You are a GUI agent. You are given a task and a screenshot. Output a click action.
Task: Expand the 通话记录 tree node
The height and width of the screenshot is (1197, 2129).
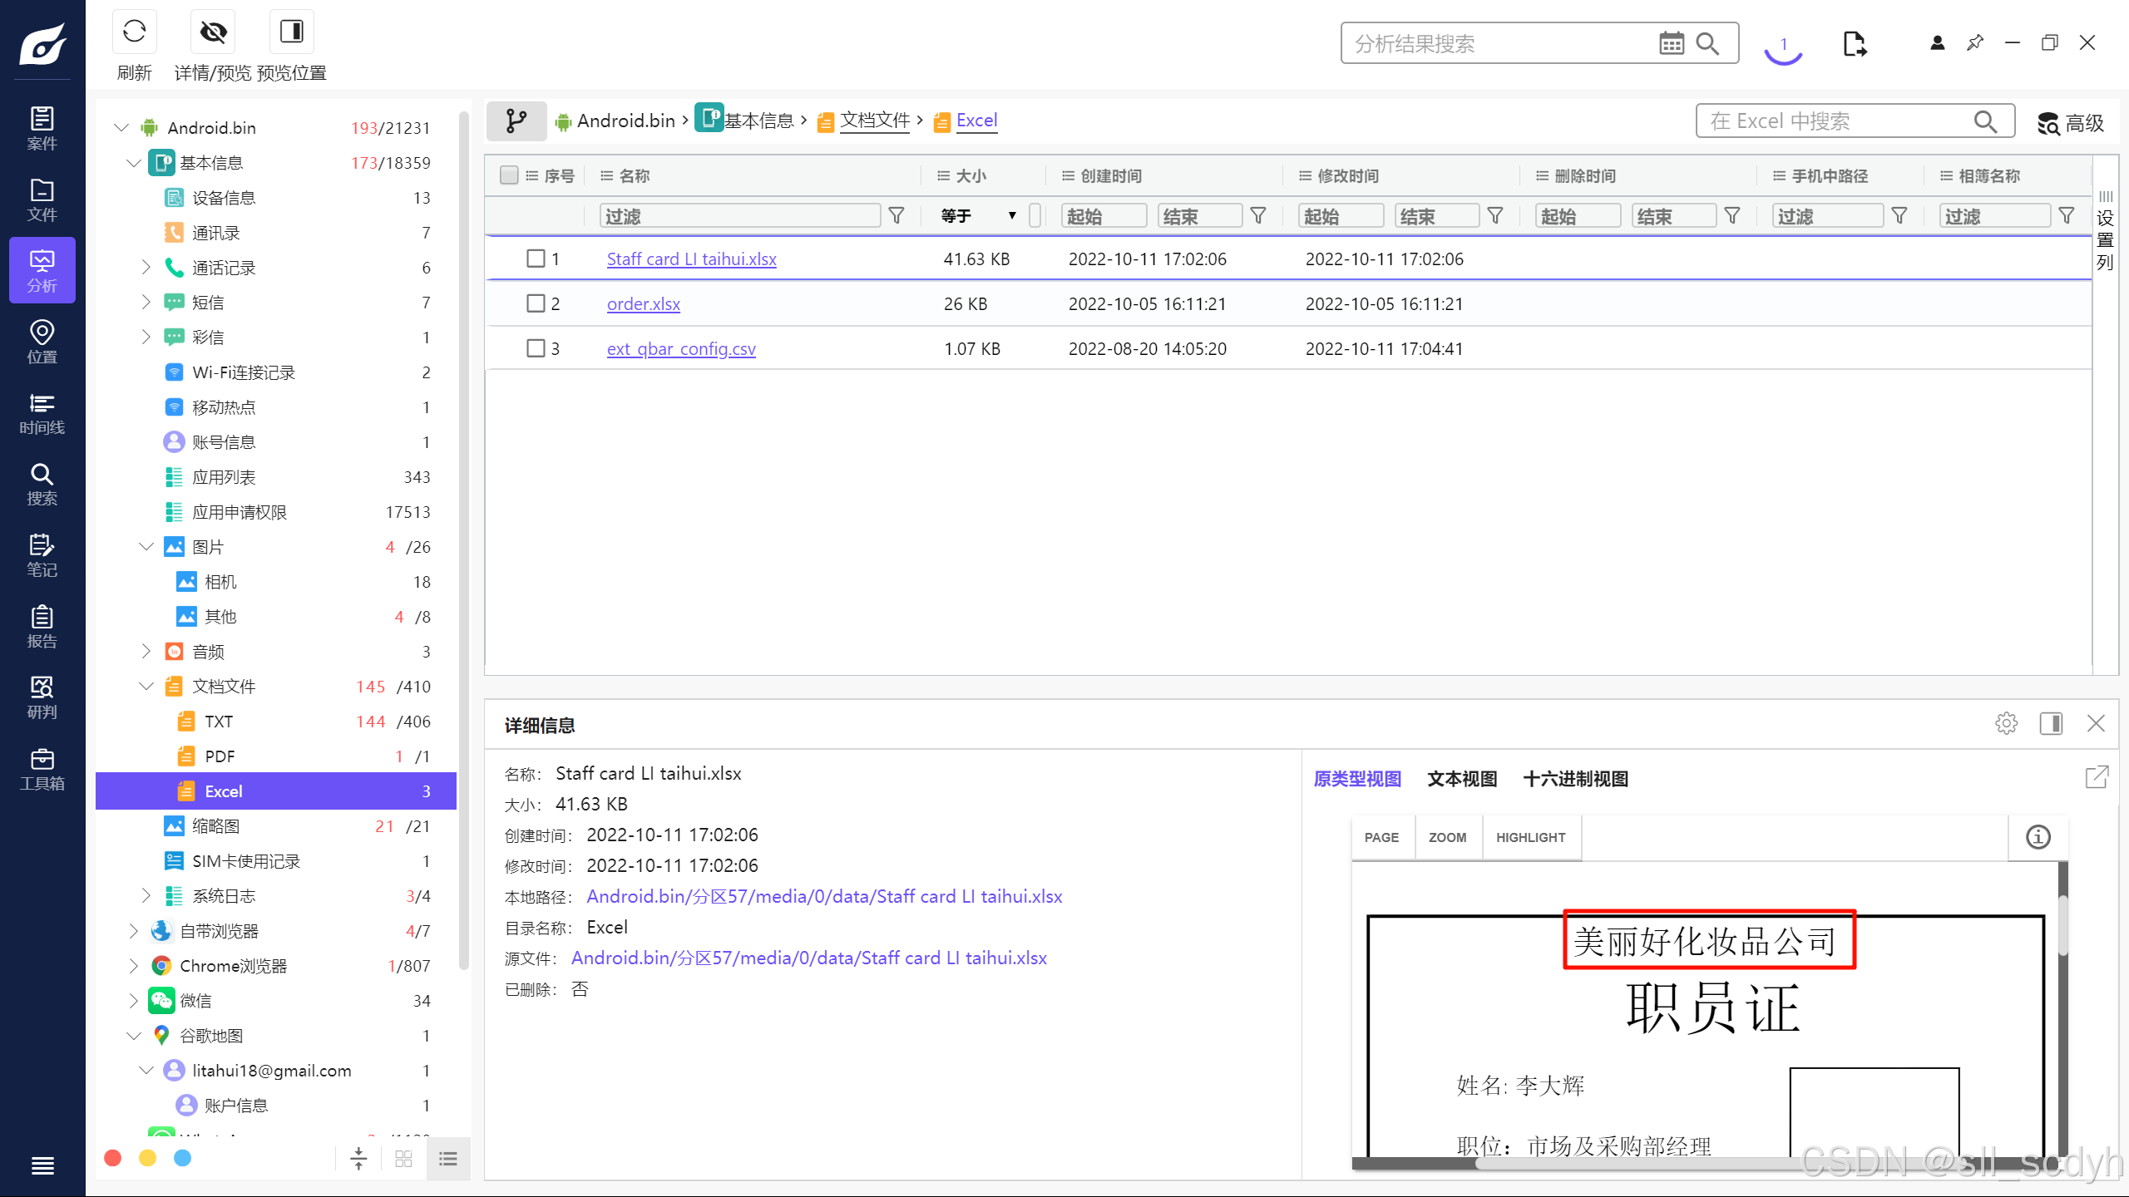(x=146, y=267)
